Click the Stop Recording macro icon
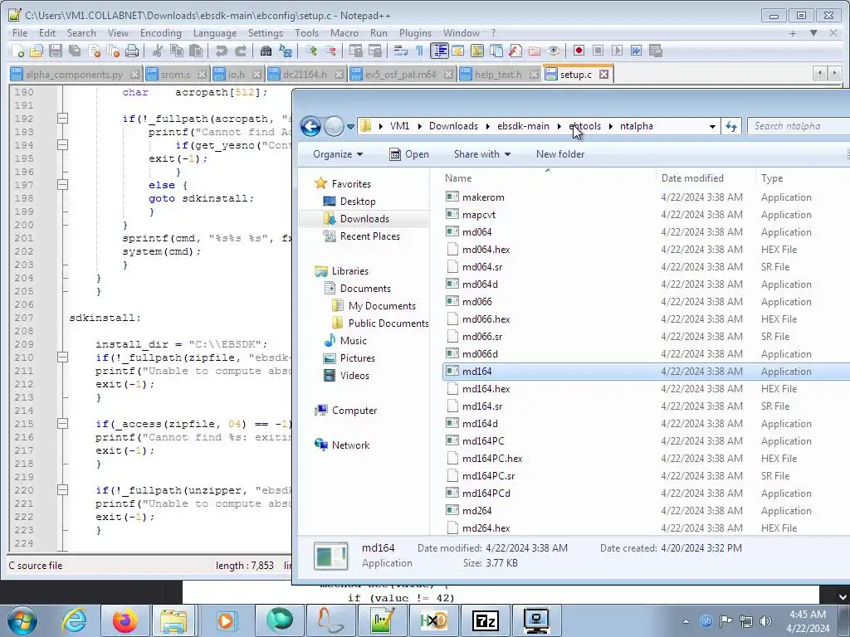The width and height of the screenshot is (850, 637). tap(598, 51)
